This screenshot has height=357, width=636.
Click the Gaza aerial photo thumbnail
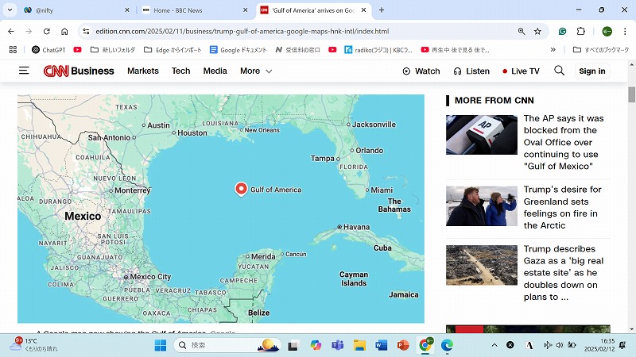click(x=482, y=265)
